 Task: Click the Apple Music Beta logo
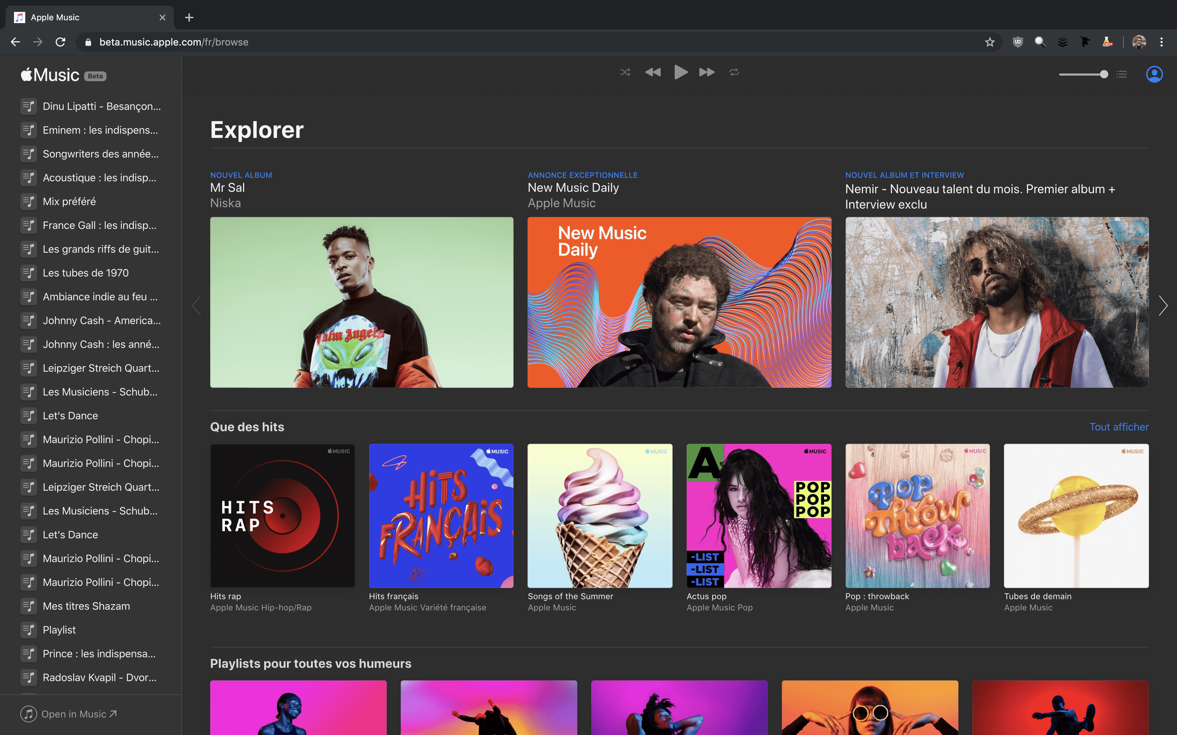pos(63,75)
